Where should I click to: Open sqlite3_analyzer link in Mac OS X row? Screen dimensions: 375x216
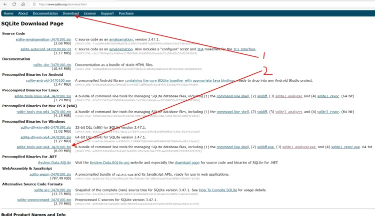[x=288, y=112]
